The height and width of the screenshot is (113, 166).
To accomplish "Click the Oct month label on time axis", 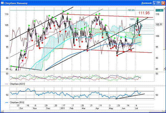I will coord(21,108).
